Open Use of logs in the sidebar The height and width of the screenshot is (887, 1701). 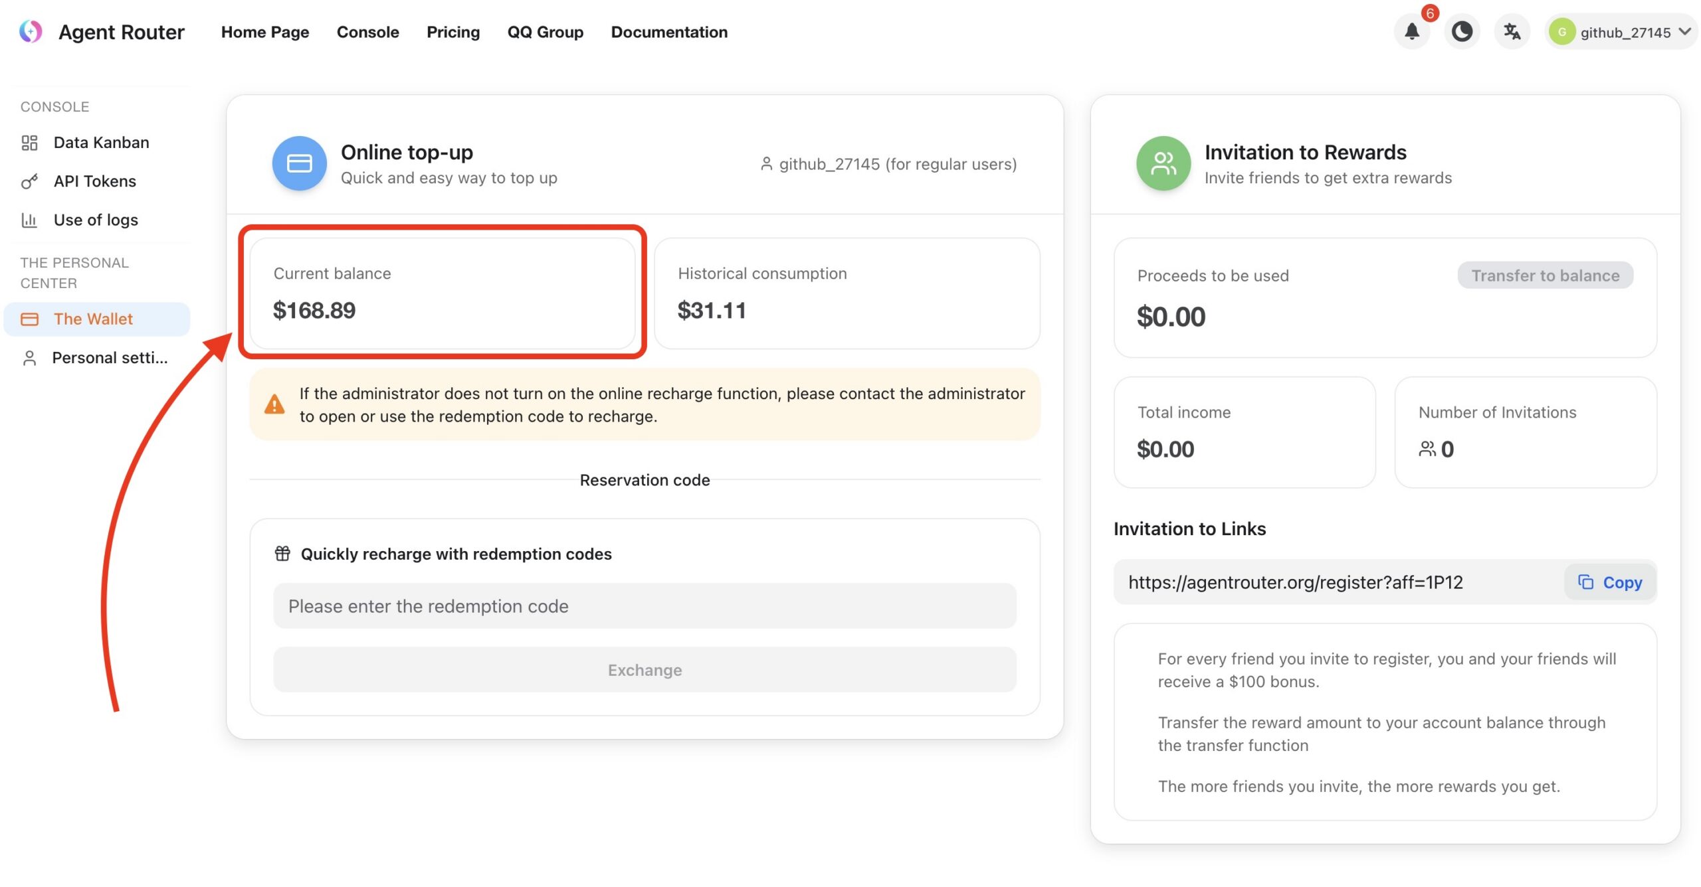point(96,220)
